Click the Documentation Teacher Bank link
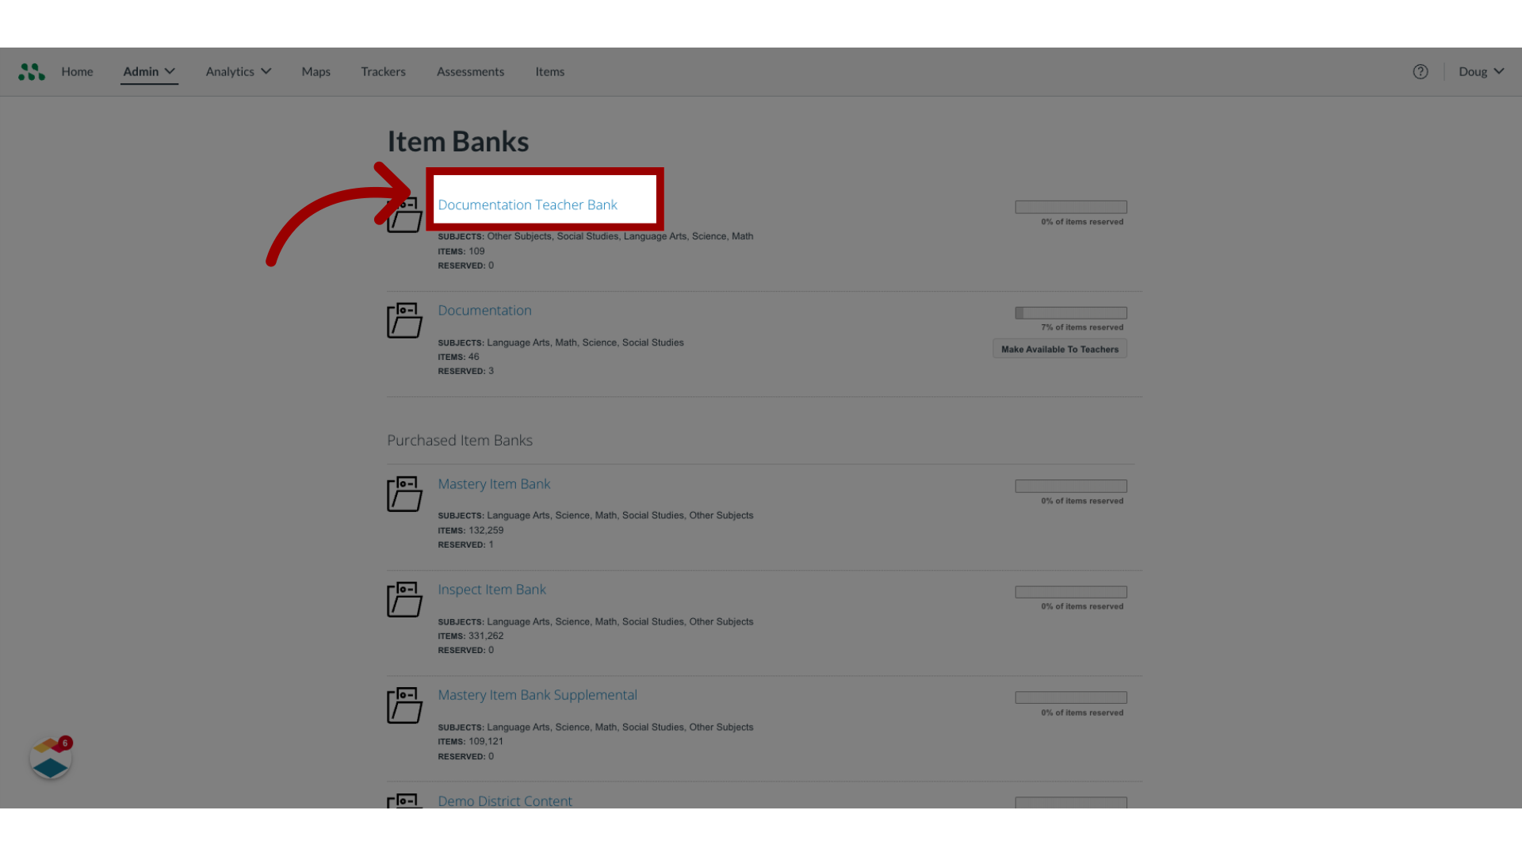This screenshot has width=1522, height=856. pyautogui.click(x=527, y=204)
